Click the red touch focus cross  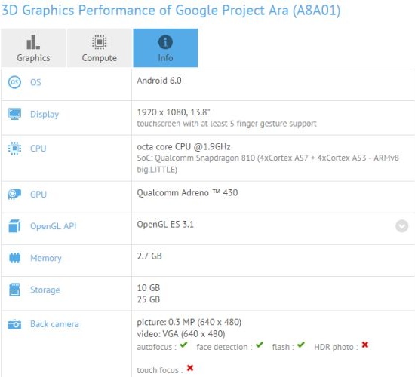(190, 368)
